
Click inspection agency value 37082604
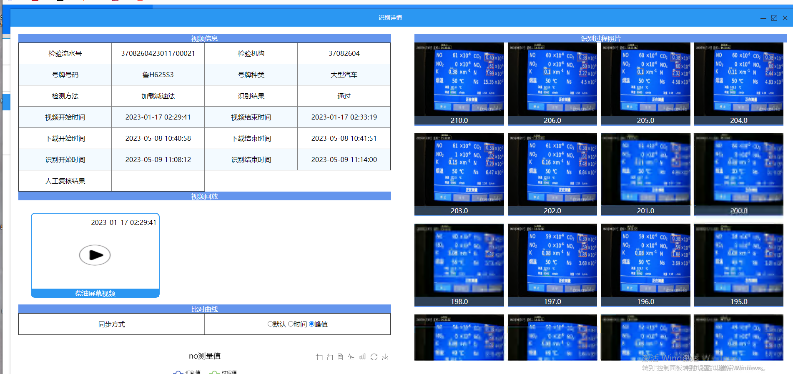pos(344,53)
